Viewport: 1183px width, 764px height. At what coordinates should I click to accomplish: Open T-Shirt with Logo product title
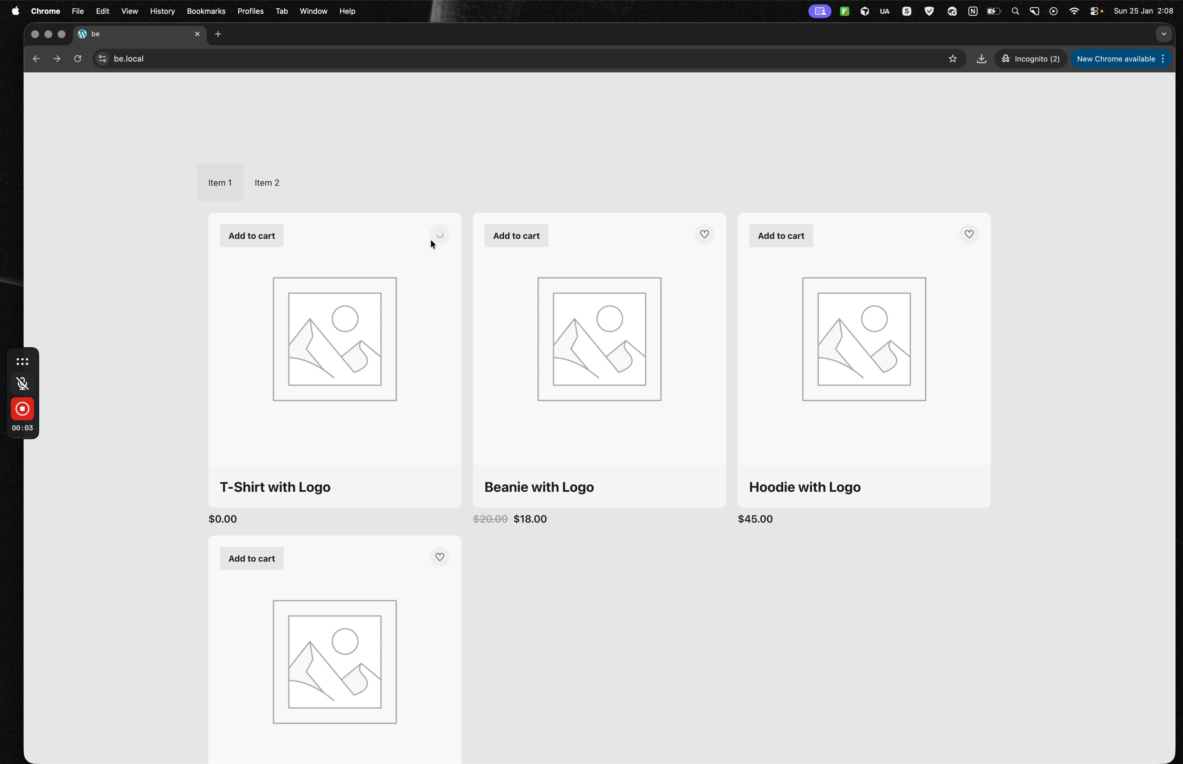click(275, 487)
